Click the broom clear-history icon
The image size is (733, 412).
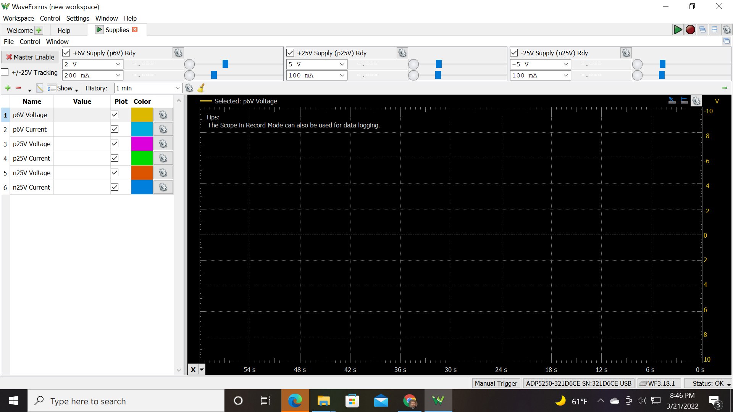[x=201, y=88]
